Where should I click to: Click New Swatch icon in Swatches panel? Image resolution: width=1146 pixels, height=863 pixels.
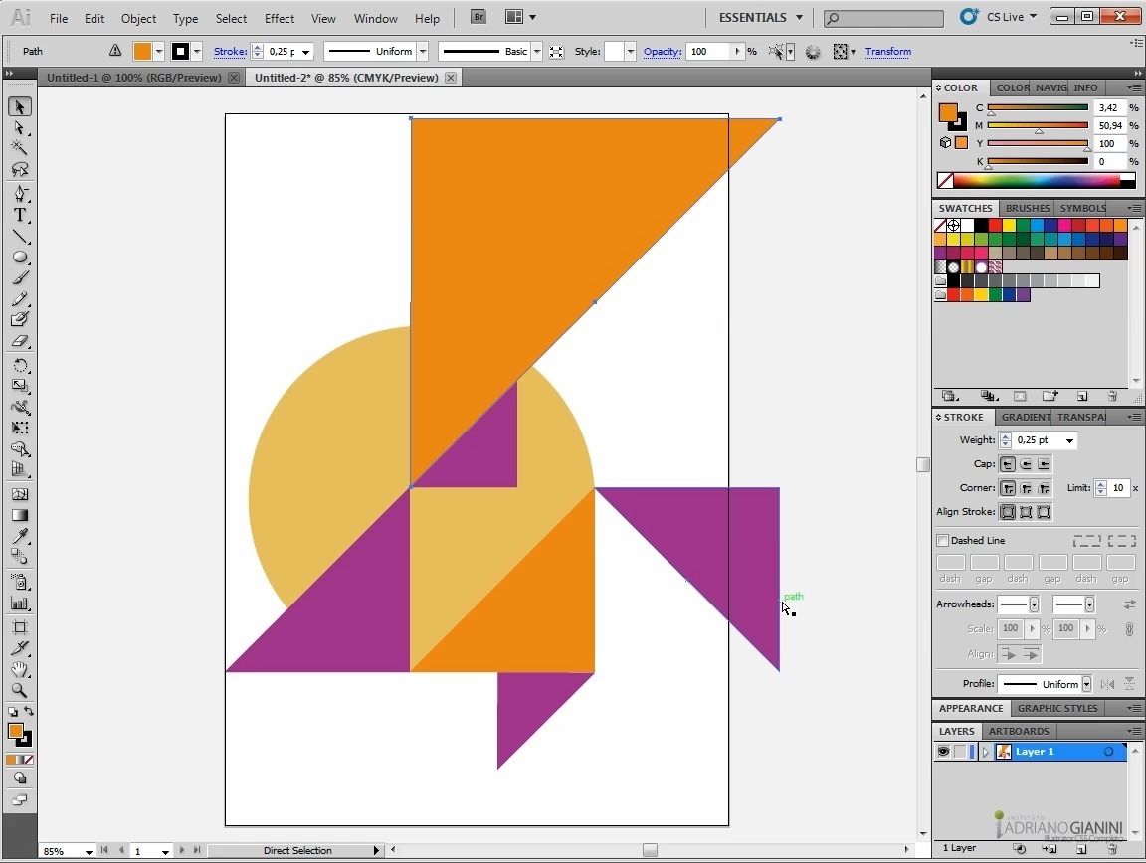1081,396
